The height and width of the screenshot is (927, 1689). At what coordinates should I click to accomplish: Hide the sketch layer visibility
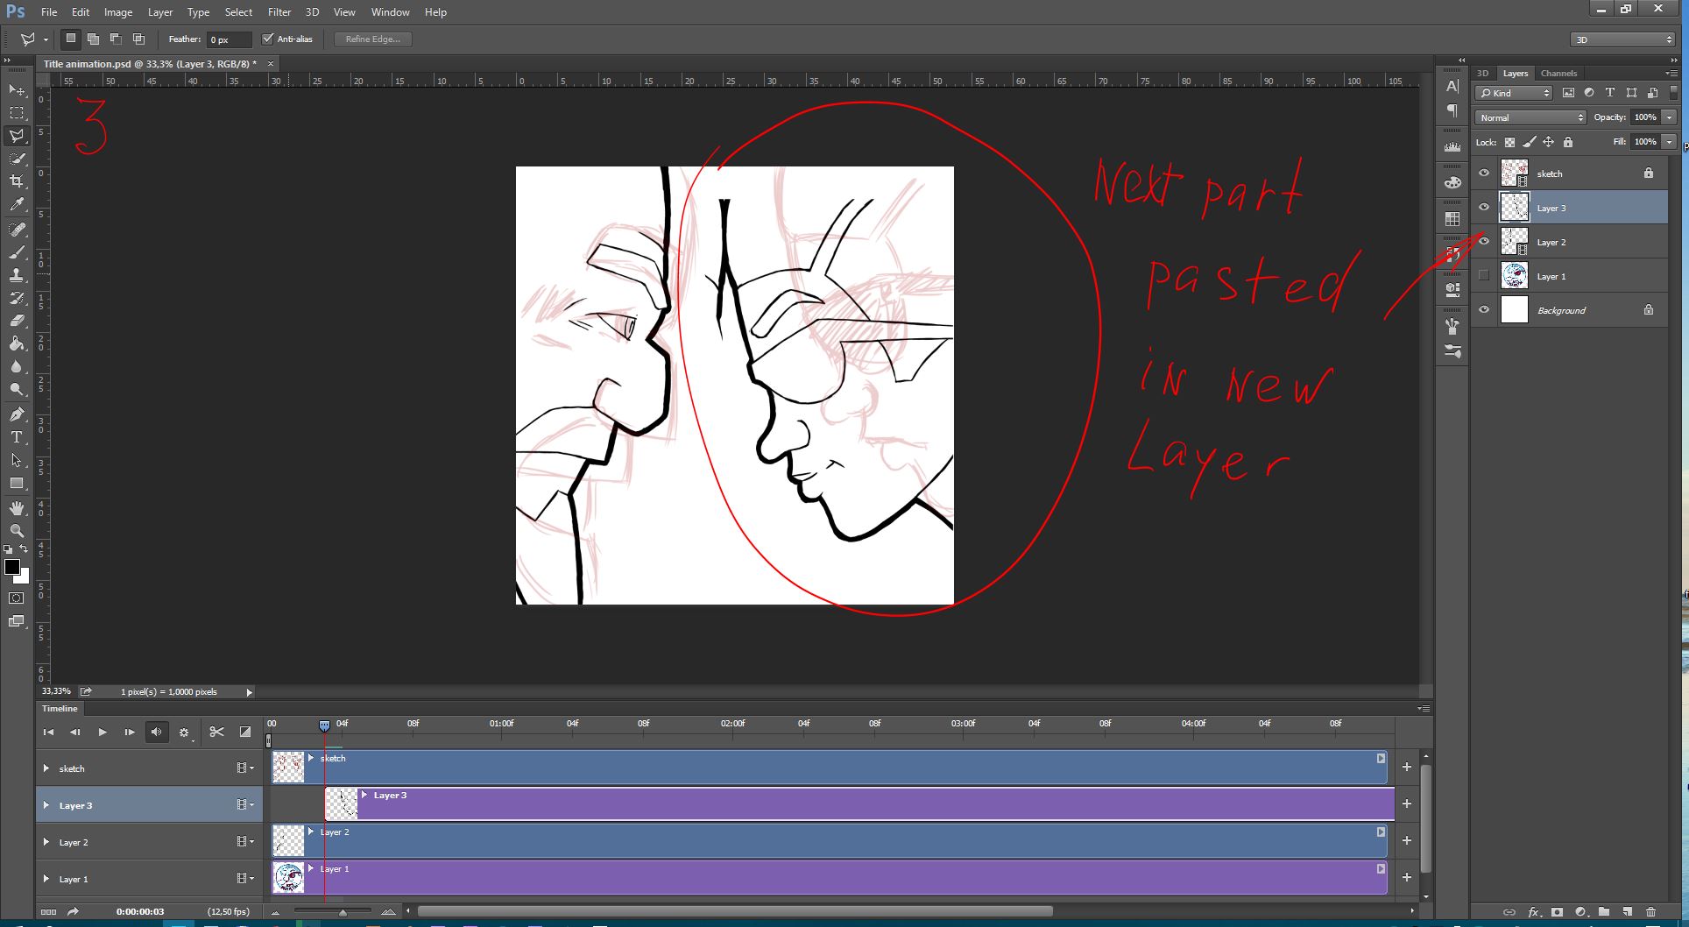click(1484, 173)
